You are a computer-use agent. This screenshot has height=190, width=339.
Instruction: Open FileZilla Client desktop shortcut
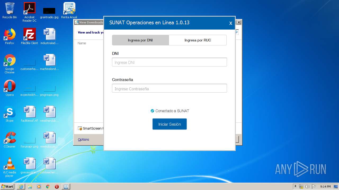click(x=29, y=36)
